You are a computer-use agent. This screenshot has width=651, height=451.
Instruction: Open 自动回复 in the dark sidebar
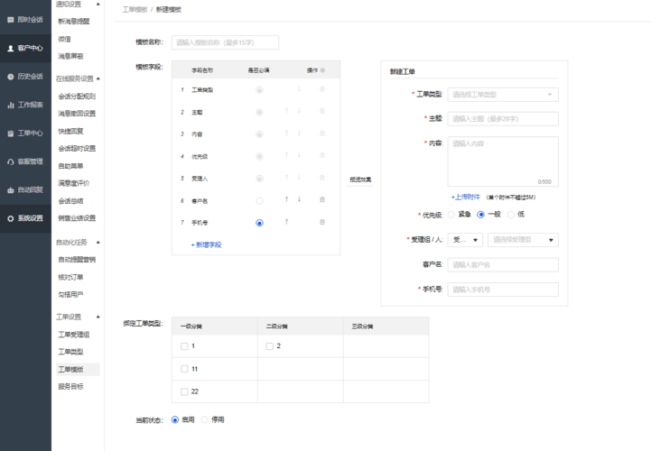(x=25, y=190)
